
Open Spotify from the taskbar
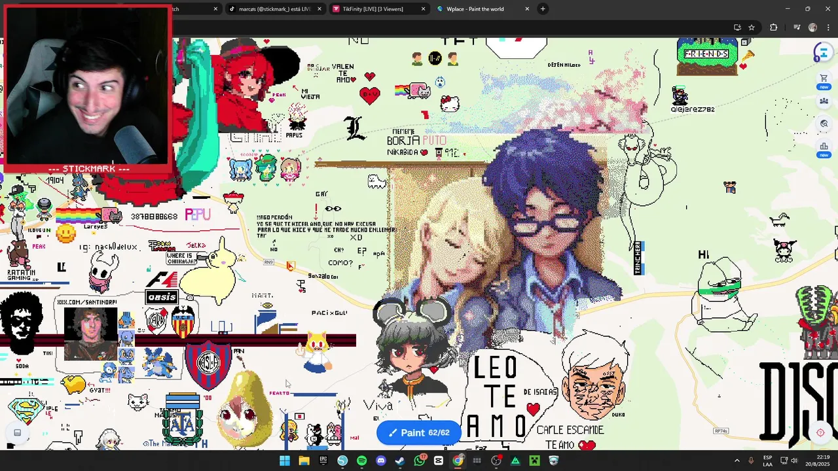click(x=361, y=461)
